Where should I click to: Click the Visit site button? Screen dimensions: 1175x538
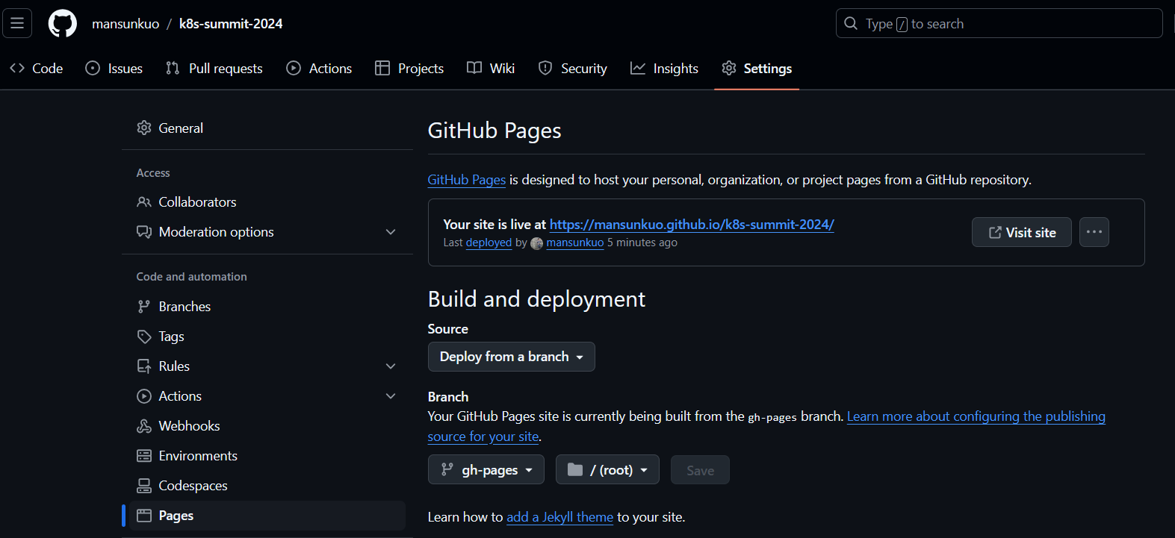[x=1022, y=232]
